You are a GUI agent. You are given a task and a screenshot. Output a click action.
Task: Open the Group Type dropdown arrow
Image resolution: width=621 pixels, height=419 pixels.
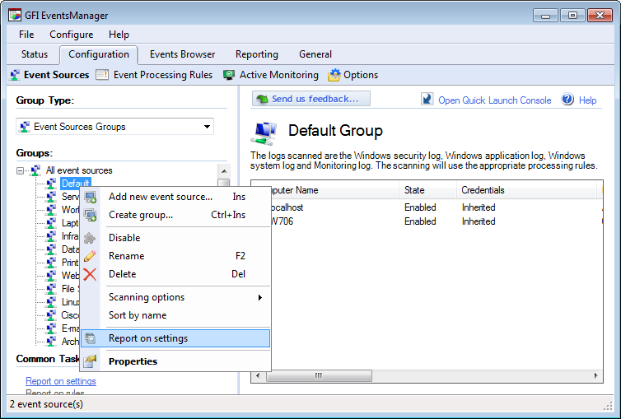(207, 127)
